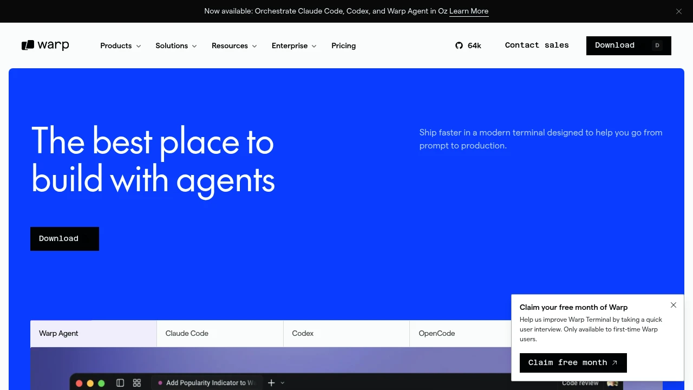
Task: Open the GitHub 64k stars link
Action: 468,45
